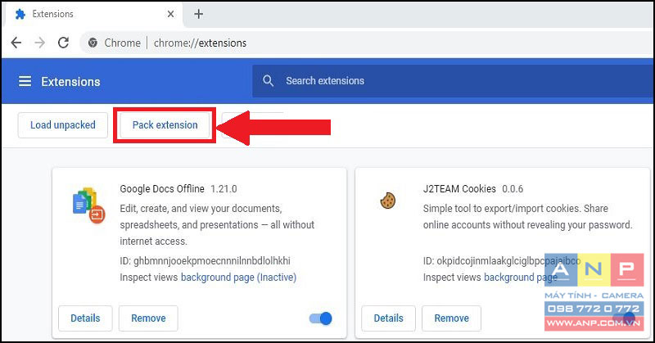This screenshot has width=655, height=343.
Task: Toggle off Google Docs Offline extension
Action: pyautogui.click(x=321, y=318)
